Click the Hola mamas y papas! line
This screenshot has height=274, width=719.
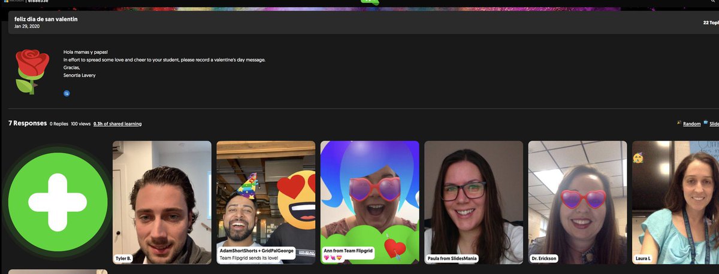[87, 52]
